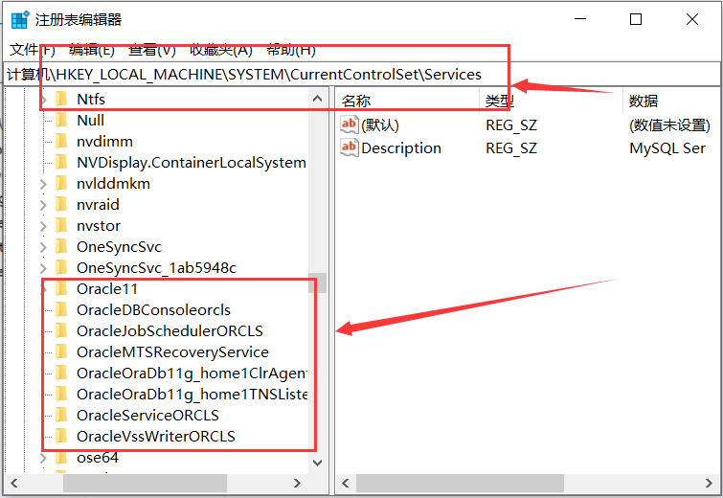Click tree pane vertical scrollbar thumb
The image size is (723, 498).
coord(317,283)
